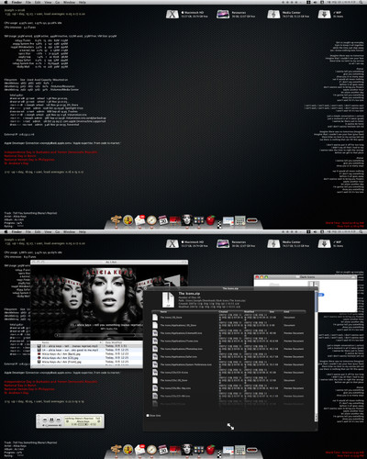The width and height of the screenshot is (367, 459).
Task: Pause playback in the iTunes mini player
Action: [51, 420]
